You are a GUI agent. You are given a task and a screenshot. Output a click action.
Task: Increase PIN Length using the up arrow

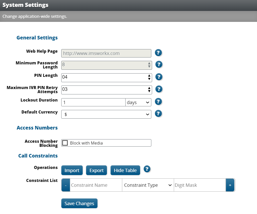[x=149, y=76]
